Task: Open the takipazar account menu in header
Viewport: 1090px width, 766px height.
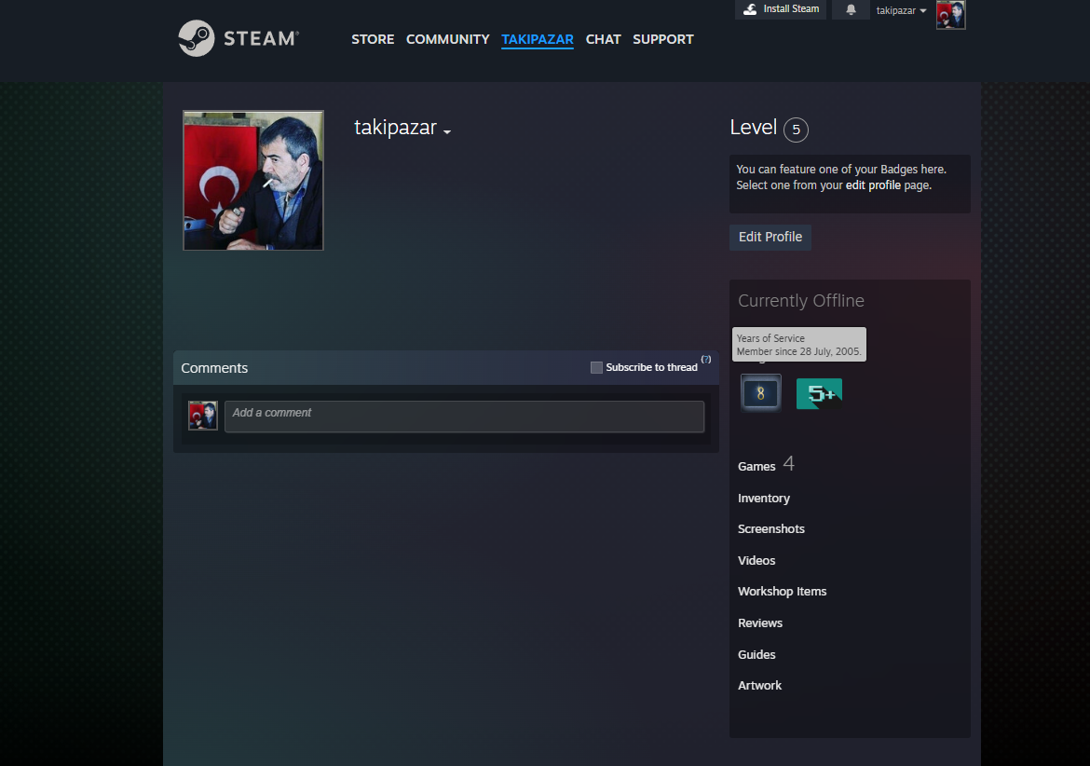Action: [x=901, y=10]
